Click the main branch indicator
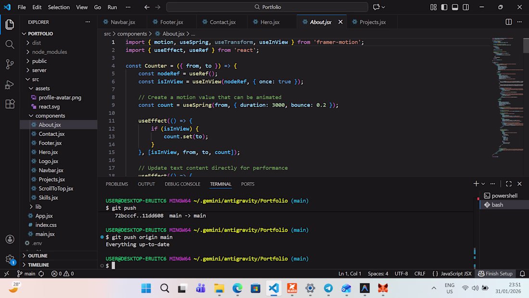529x298 pixels. (26, 273)
